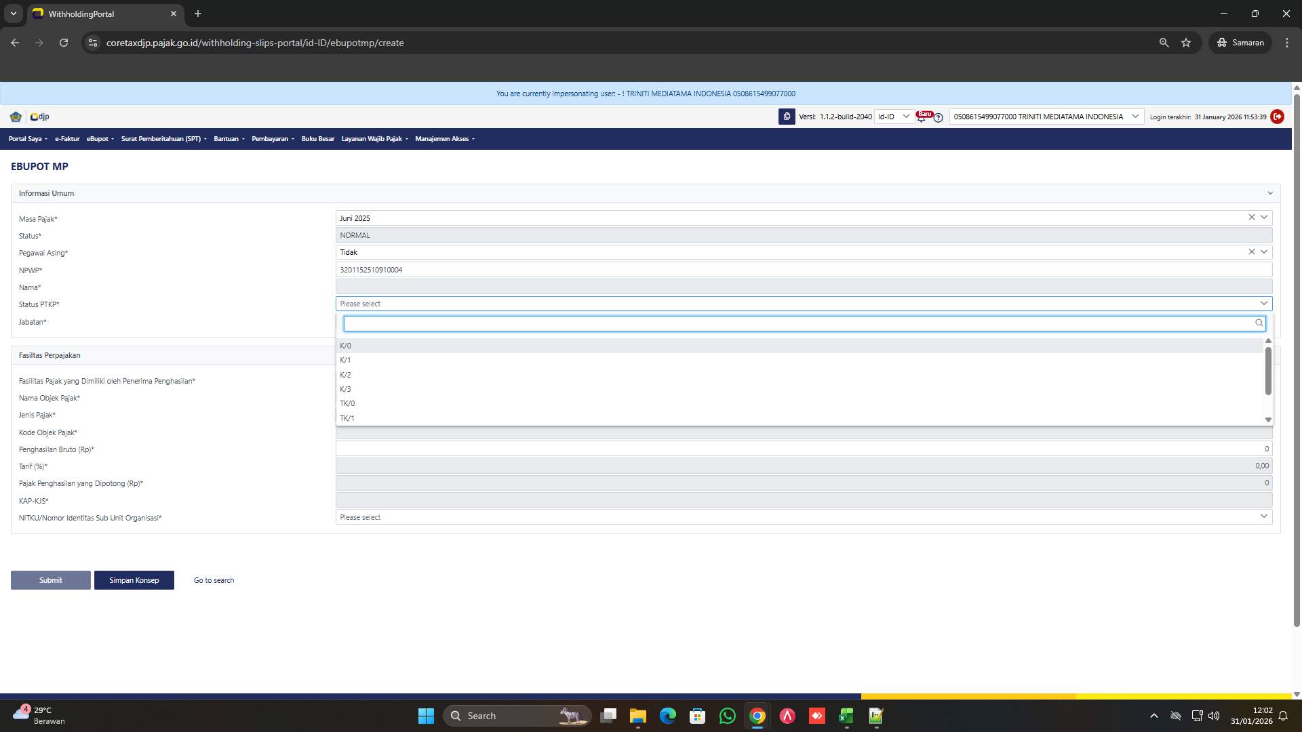The width and height of the screenshot is (1302, 732).
Task: Click the dark clipboard icon beside Versi
Action: [x=786, y=117]
